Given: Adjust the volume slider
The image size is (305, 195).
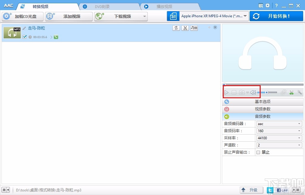Looking at the screenshot, I should (267, 92).
